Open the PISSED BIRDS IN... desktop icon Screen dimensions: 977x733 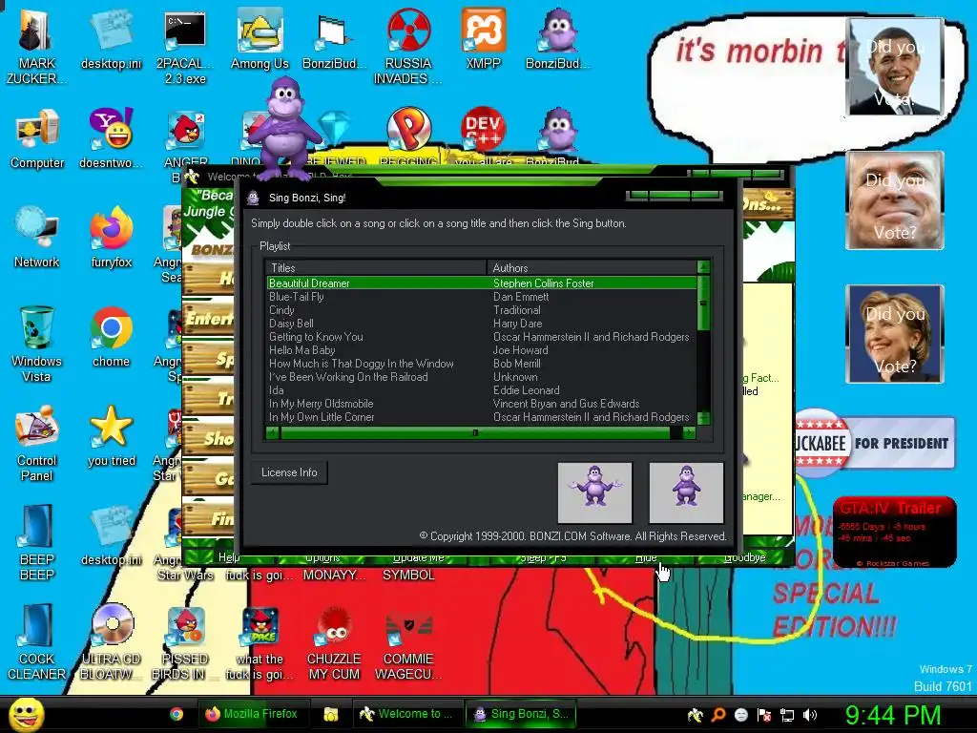[x=185, y=642]
